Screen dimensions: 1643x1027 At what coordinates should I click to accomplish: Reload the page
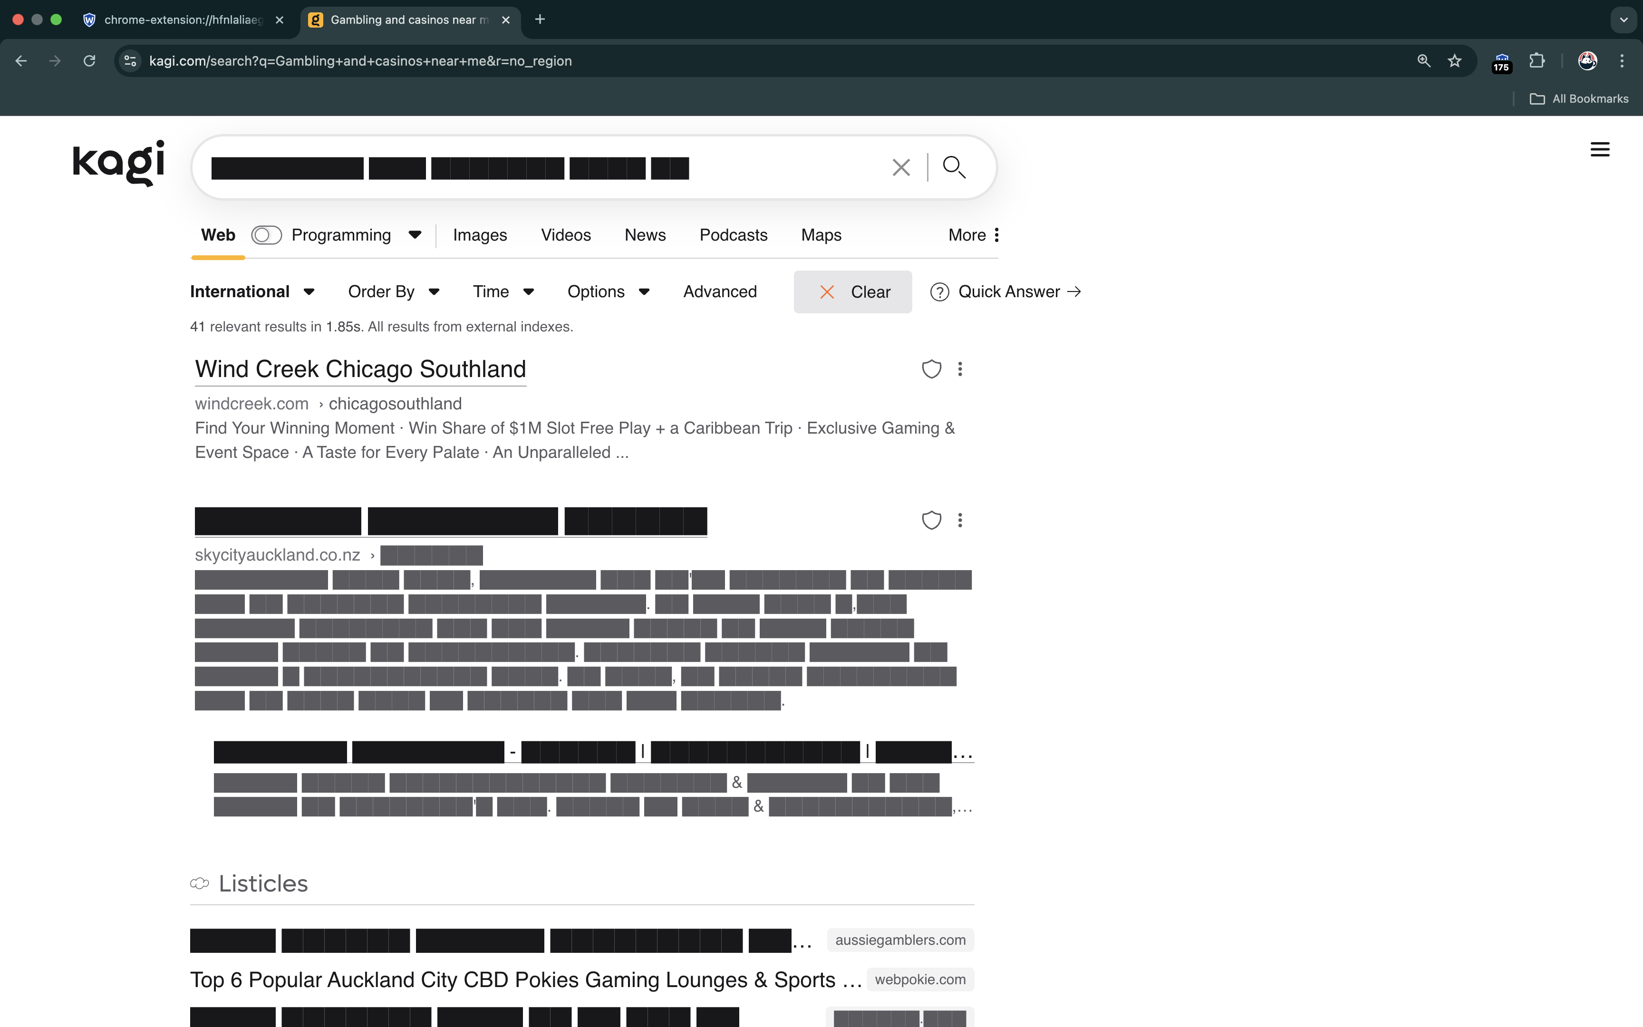pyautogui.click(x=89, y=61)
